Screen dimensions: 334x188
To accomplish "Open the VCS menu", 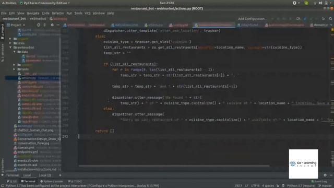I will [x=88, y=13].
